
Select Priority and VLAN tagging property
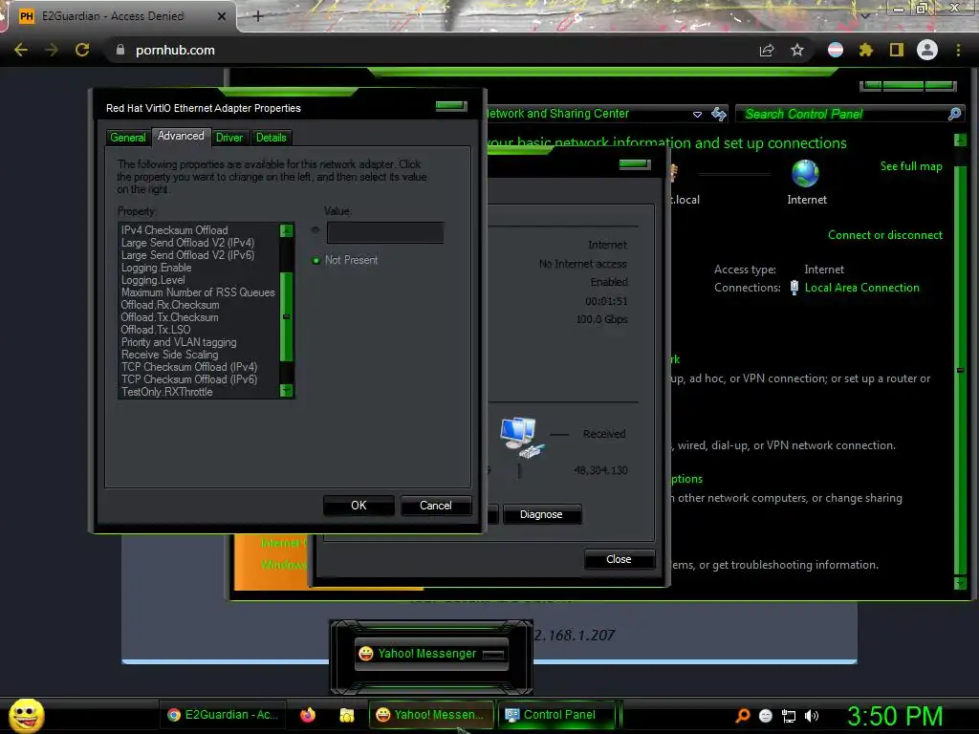pyautogui.click(x=179, y=342)
